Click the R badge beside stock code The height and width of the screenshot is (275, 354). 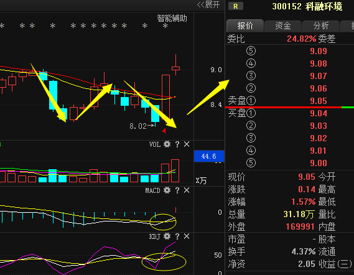point(236,6)
